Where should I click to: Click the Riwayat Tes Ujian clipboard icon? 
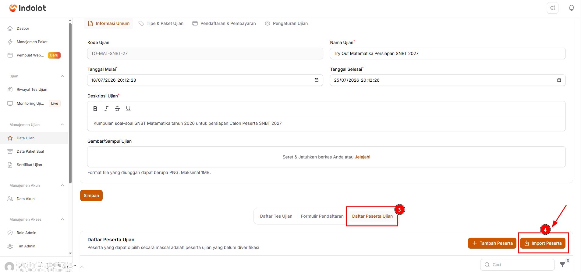click(10, 90)
